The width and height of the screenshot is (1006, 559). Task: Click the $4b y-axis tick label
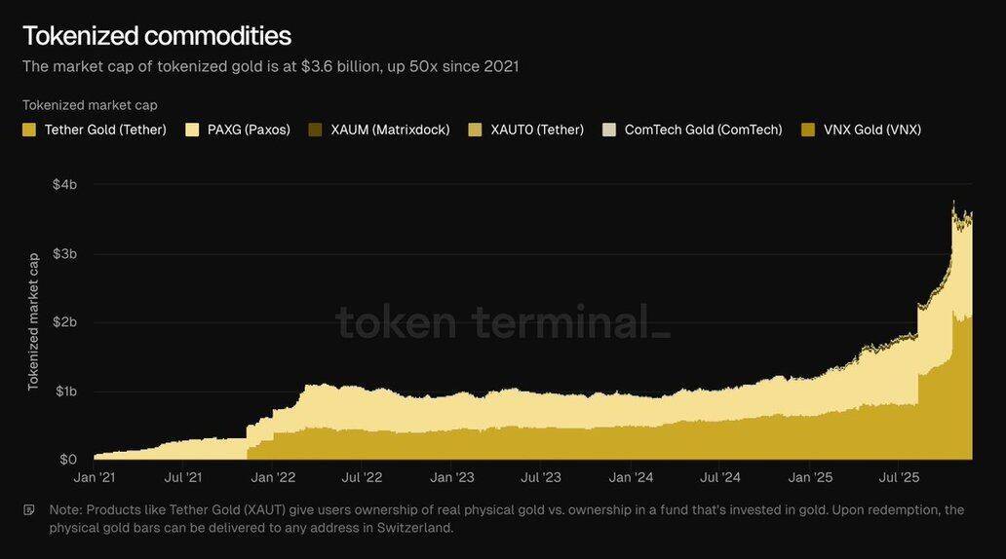coord(65,184)
